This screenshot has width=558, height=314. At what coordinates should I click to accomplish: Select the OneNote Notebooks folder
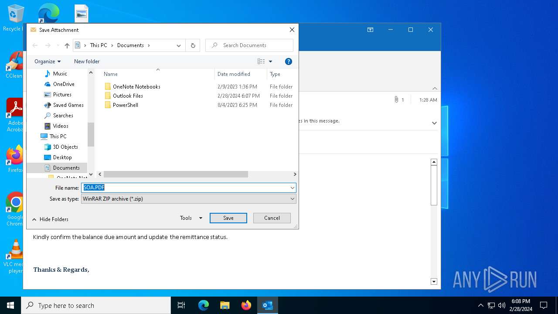(136, 87)
